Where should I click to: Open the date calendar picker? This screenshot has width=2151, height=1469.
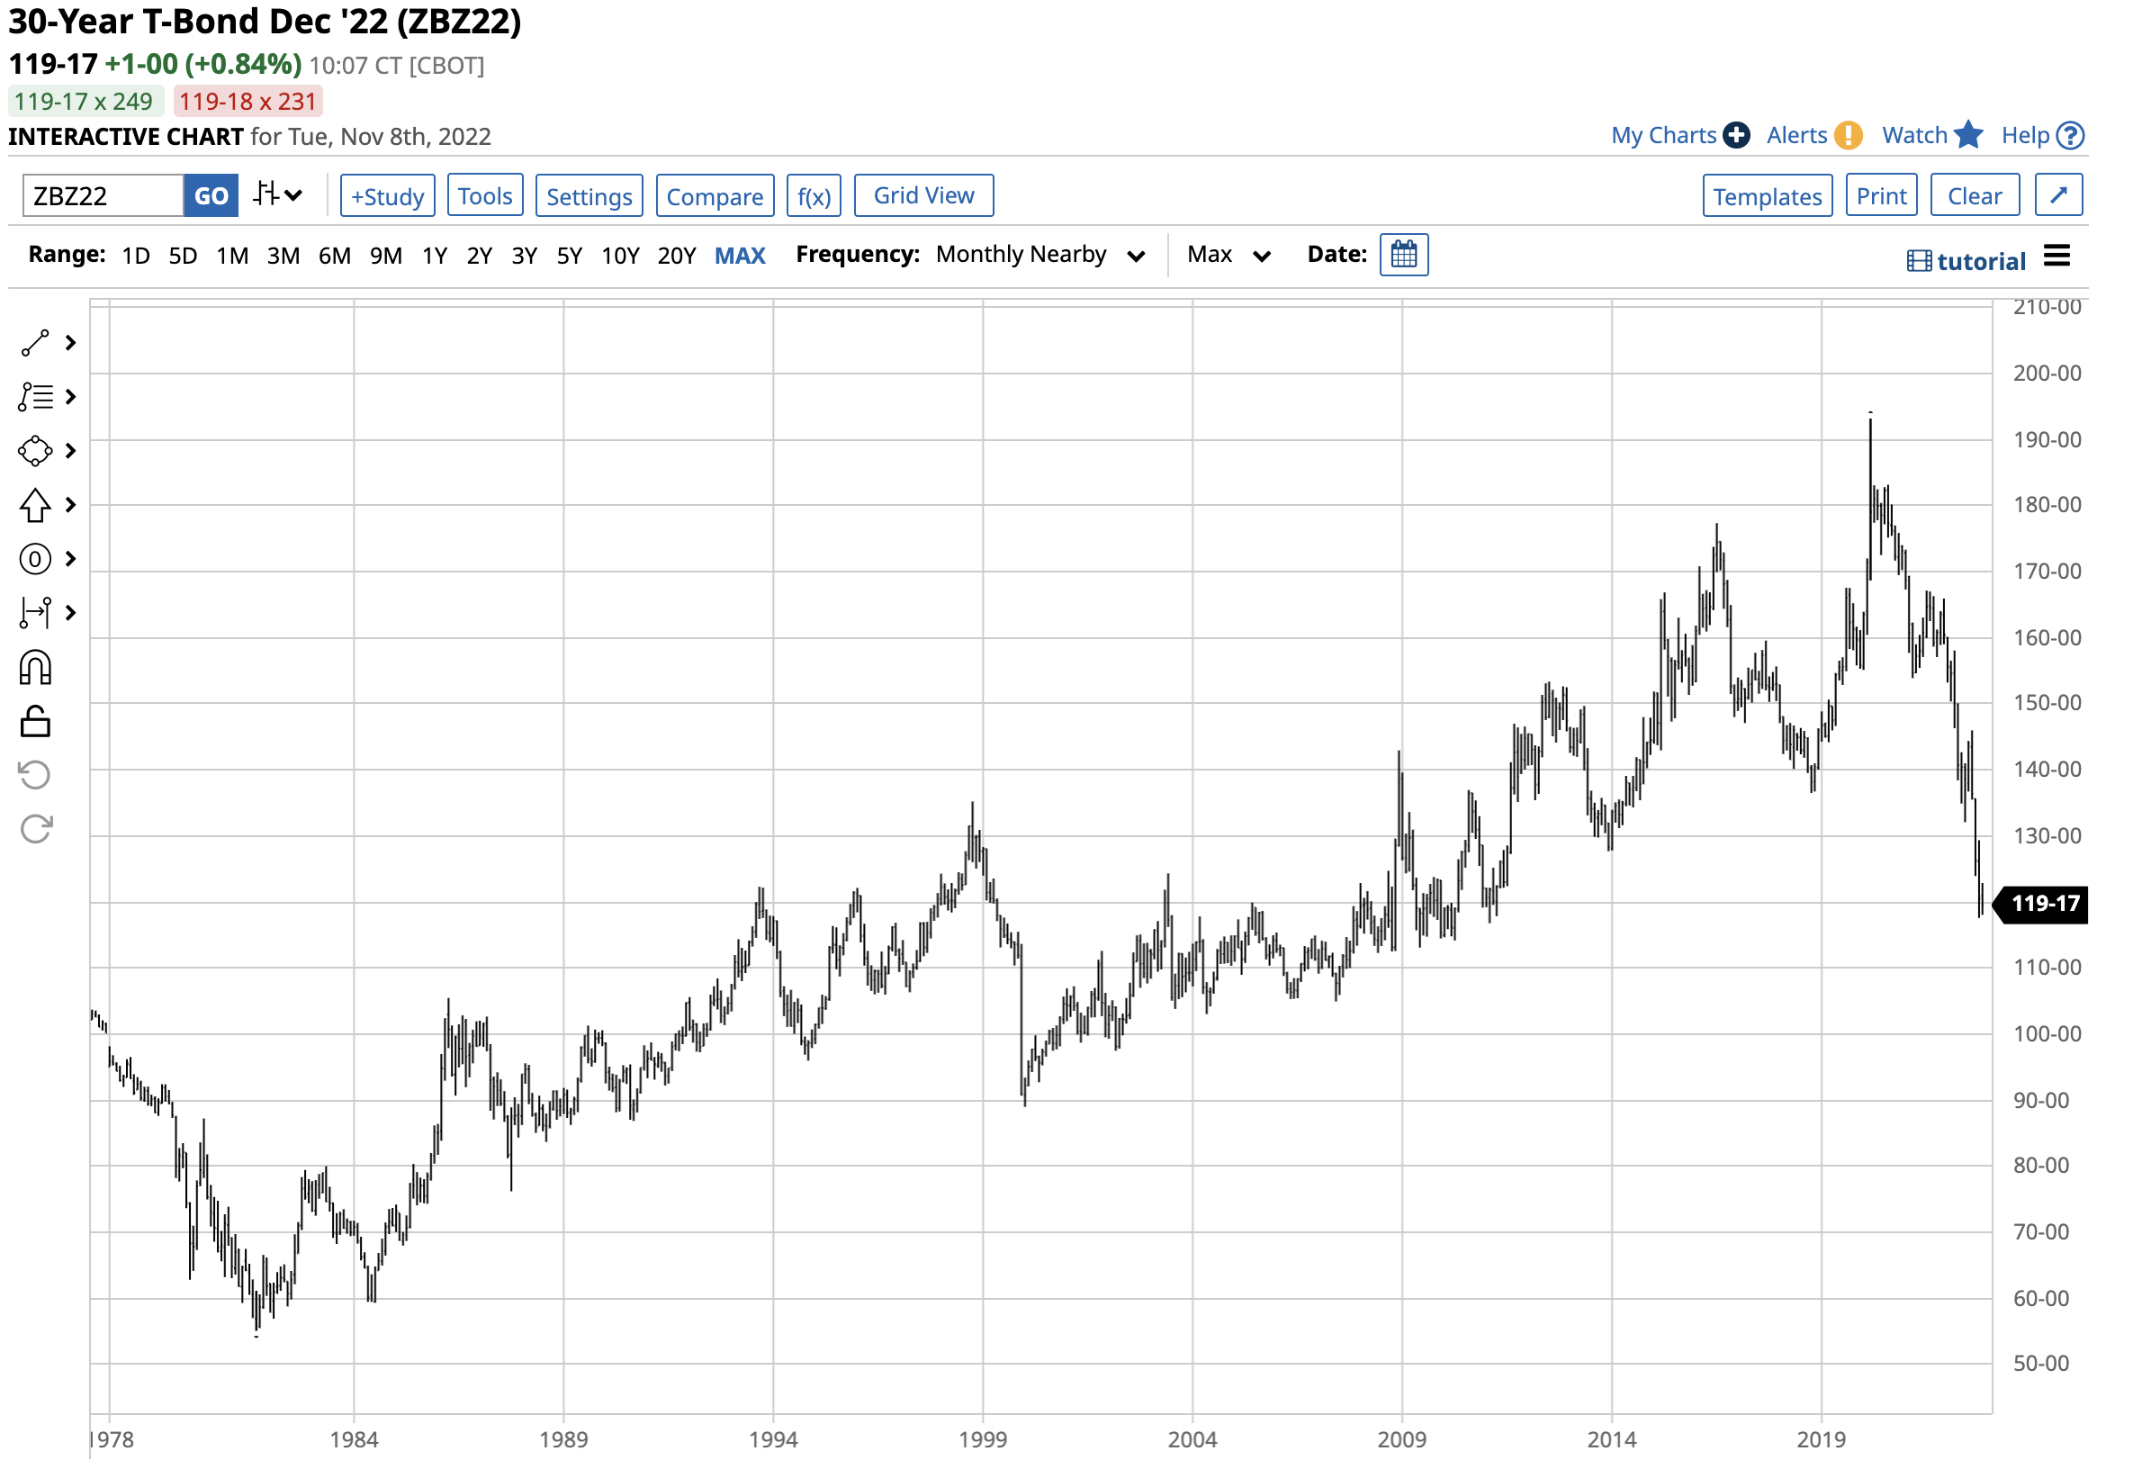(x=1403, y=256)
